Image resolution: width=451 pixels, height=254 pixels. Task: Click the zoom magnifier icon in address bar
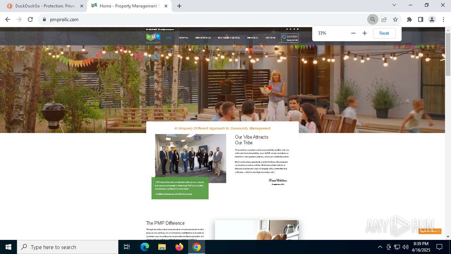[372, 19]
